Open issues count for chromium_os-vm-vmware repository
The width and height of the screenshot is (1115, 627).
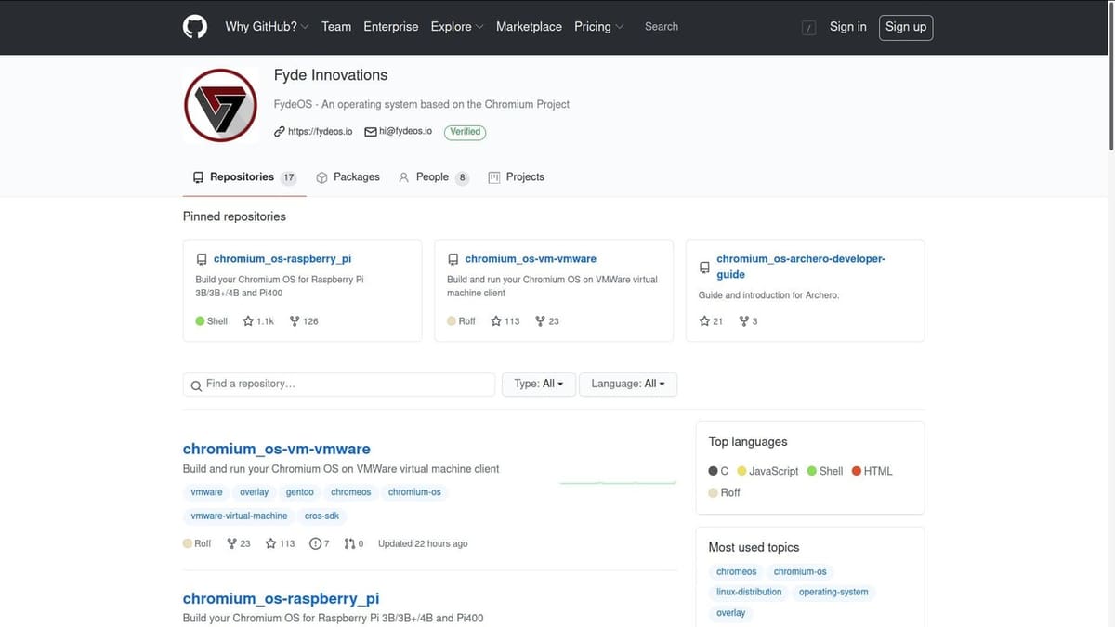click(319, 543)
